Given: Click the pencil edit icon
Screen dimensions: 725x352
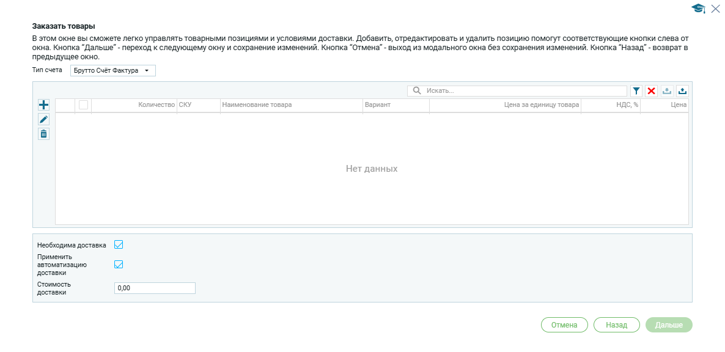Looking at the screenshot, I should coord(43,120).
